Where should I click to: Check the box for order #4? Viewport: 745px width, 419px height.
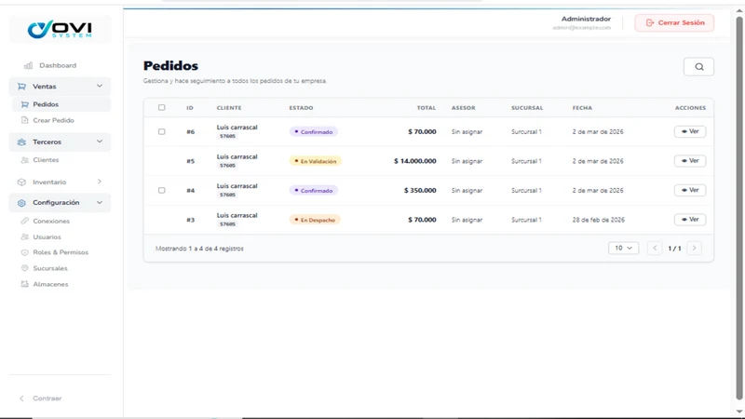pyautogui.click(x=161, y=191)
